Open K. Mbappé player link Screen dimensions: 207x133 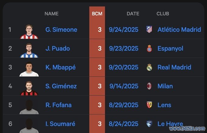[x=60, y=67]
